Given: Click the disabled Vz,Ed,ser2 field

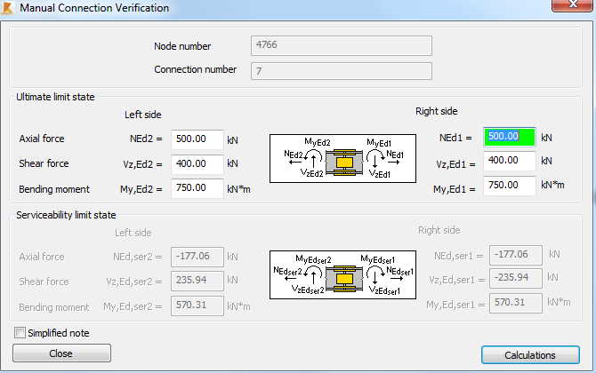Looking at the screenshot, I should (x=197, y=281).
